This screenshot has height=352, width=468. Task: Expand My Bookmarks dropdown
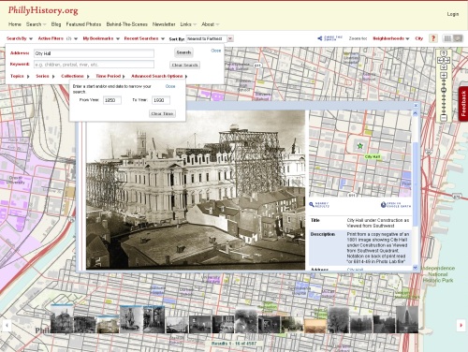point(101,38)
